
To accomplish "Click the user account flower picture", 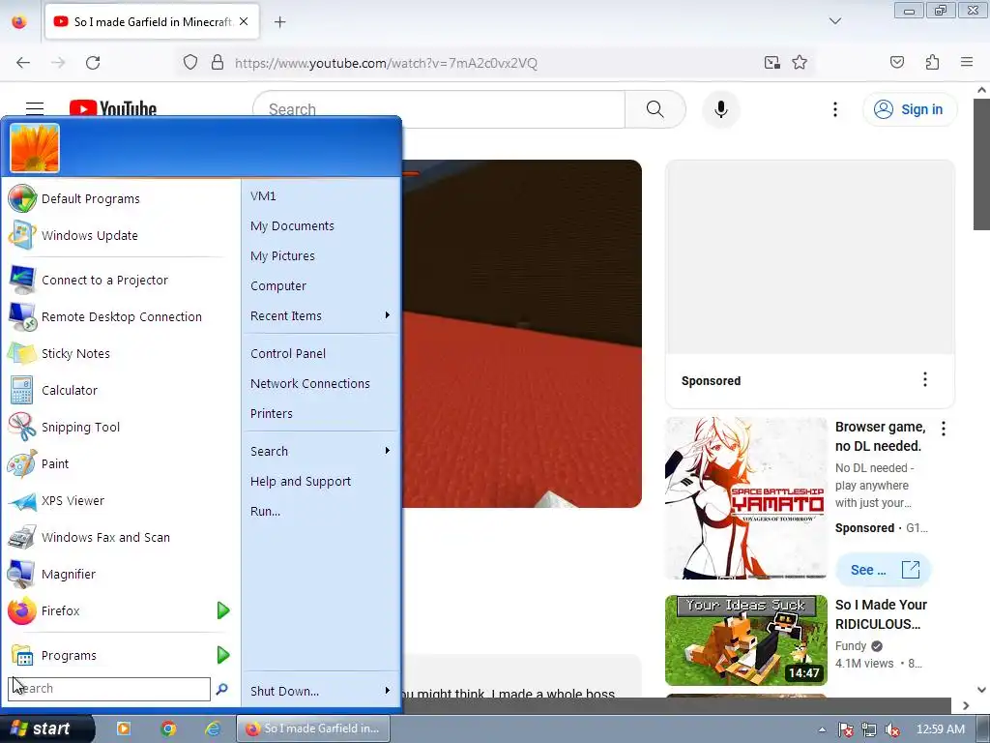I will tap(35, 148).
